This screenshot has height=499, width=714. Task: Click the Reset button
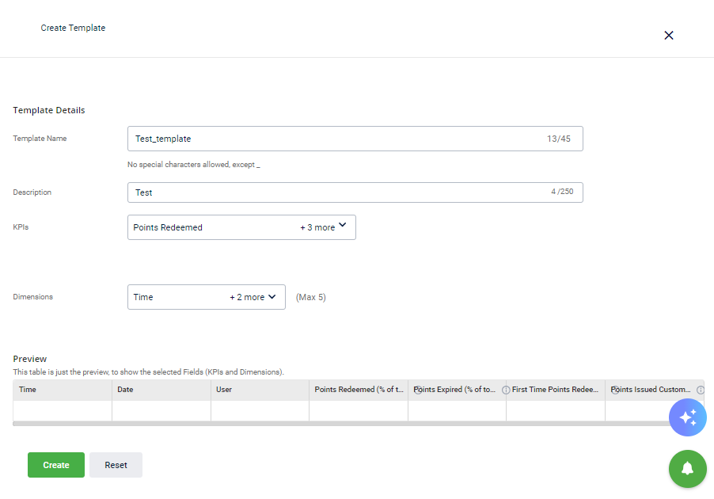[x=116, y=465]
